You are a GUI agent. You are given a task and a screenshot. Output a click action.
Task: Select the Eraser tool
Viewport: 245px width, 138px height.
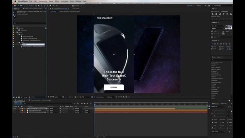tap(50, 6)
